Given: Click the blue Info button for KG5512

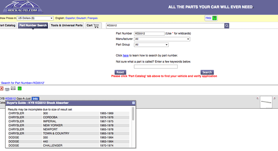Looking at the screenshot, I should [35, 99].
